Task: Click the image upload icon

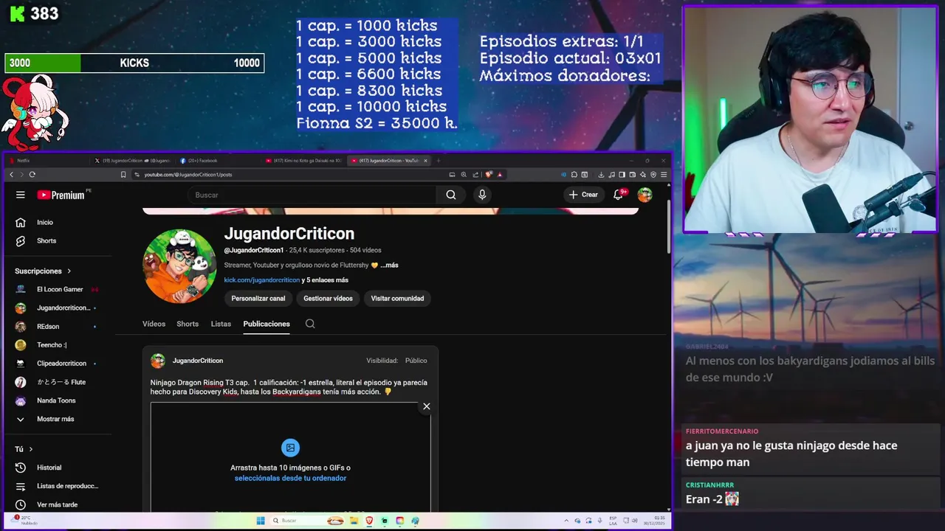Action: (x=290, y=448)
